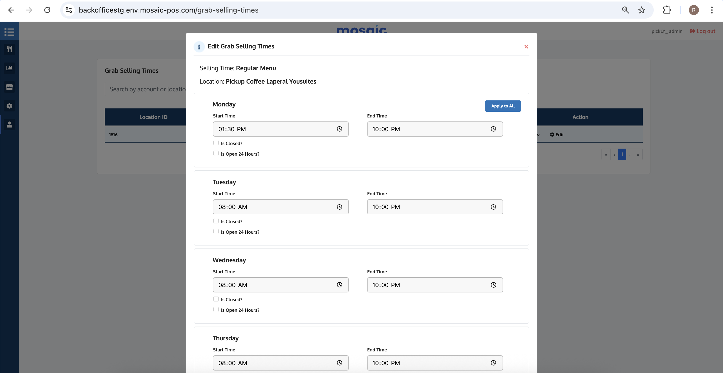Close the Edit Grab Selling Times dialog

click(526, 47)
